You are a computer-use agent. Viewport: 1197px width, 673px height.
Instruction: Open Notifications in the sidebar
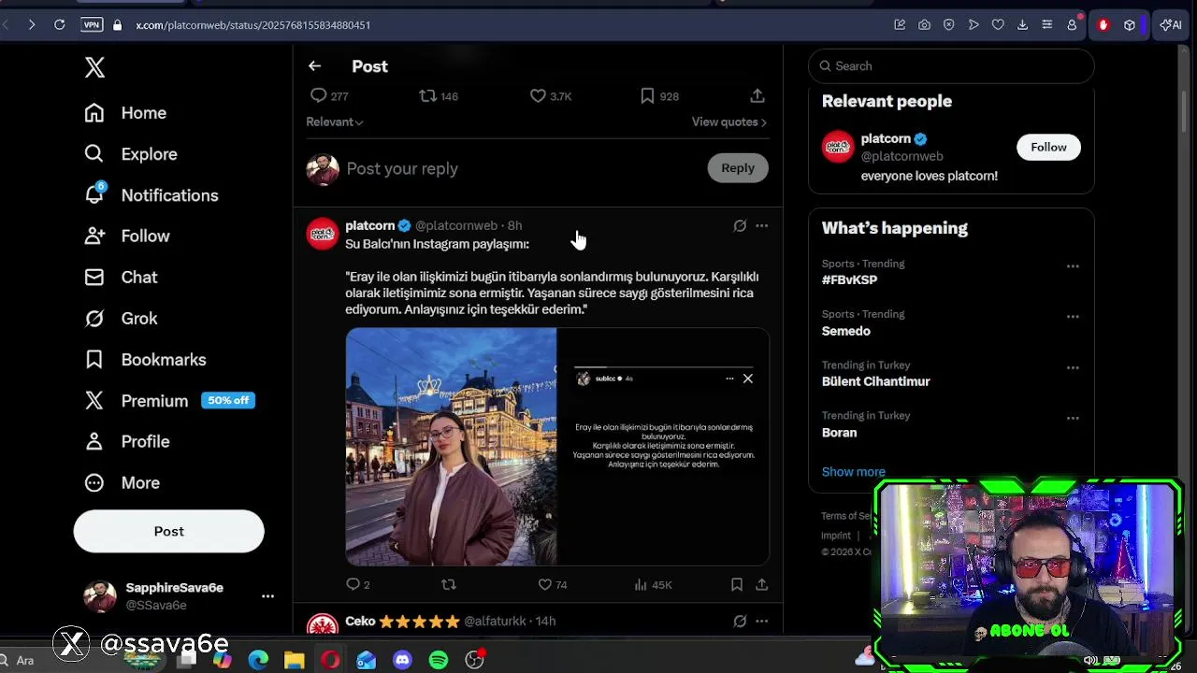pos(151,195)
